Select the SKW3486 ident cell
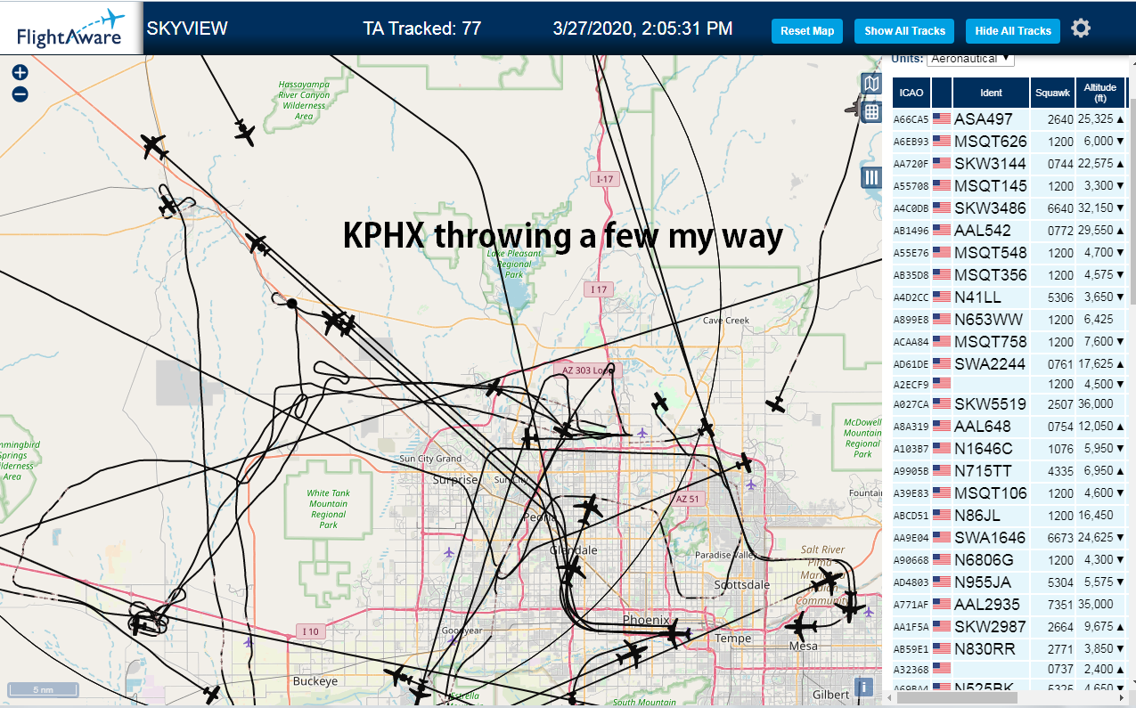 (991, 208)
